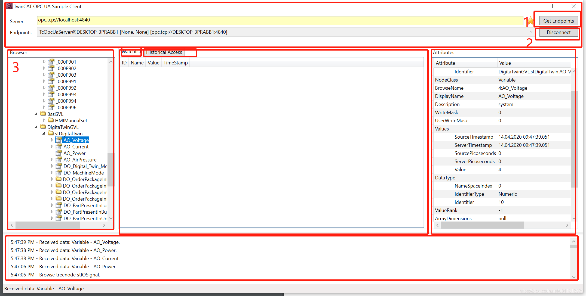This screenshot has height=296, width=586.
Task: Click the BrowseName value 4:AO_Voltage
Action: tap(513, 88)
